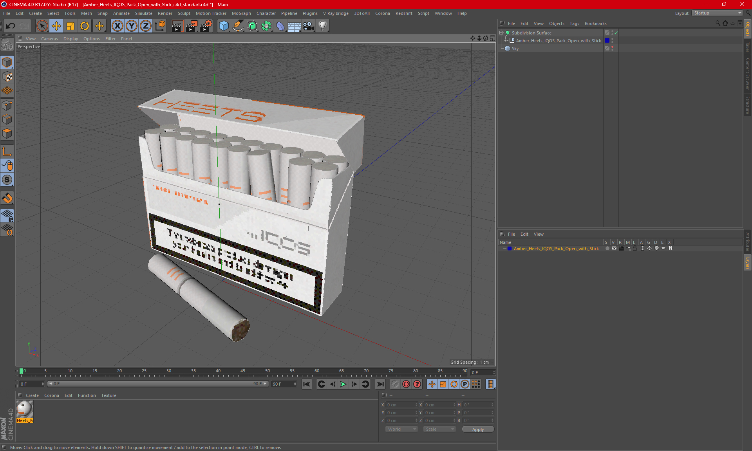This screenshot has width=752, height=451.
Task: Go to end of animation
Action: coord(380,384)
